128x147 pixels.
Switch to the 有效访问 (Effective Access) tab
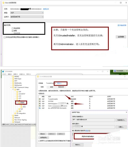[61, 87]
